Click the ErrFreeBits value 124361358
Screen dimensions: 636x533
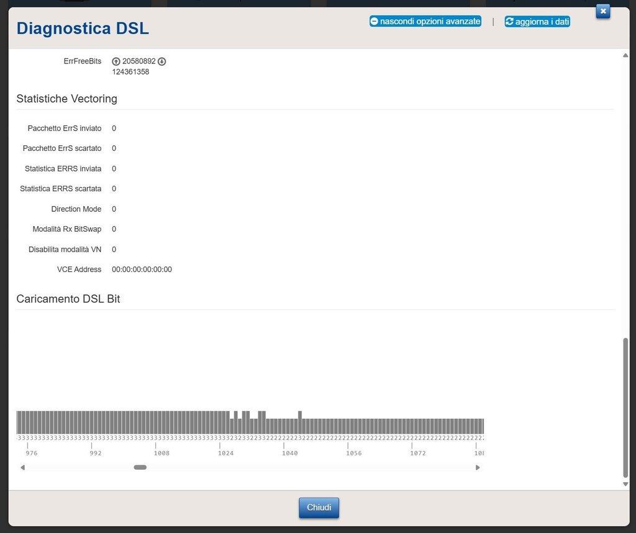click(x=130, y=71)
